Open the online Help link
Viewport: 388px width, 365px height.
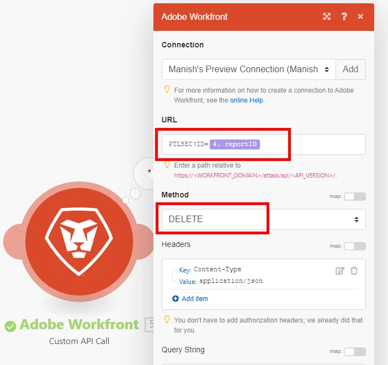click(x=247, y=100)
